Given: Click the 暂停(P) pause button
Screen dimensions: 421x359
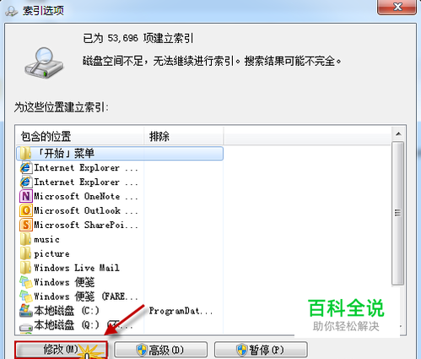Looking at the screenshot, I should (261, 350).
